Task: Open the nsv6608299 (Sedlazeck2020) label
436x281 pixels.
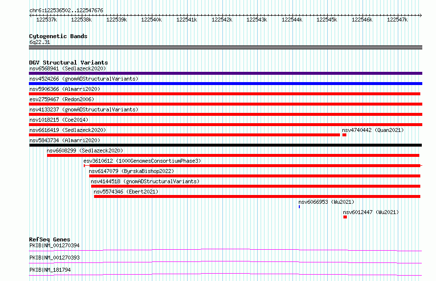Action: tap(85, 151)
